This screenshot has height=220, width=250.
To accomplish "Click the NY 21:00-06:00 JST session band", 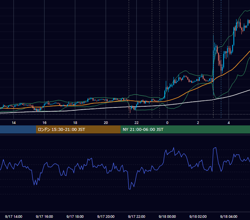I will (185, 129).
